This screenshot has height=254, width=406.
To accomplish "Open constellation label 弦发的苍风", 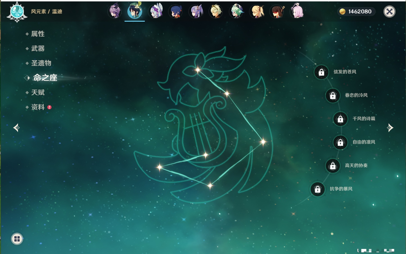I will coord(345,72).
